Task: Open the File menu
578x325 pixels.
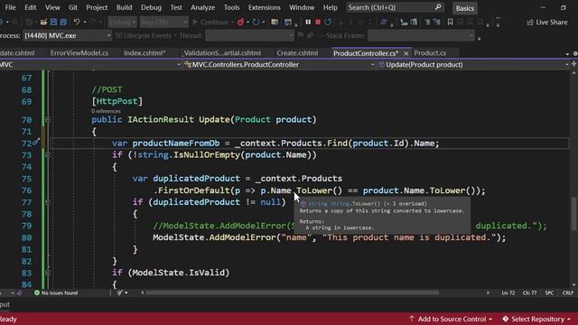Action: click(x=10, y=7)
